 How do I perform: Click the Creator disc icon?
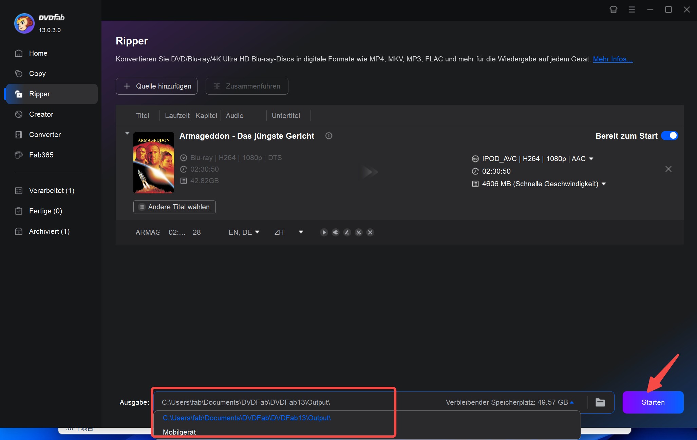19,114
